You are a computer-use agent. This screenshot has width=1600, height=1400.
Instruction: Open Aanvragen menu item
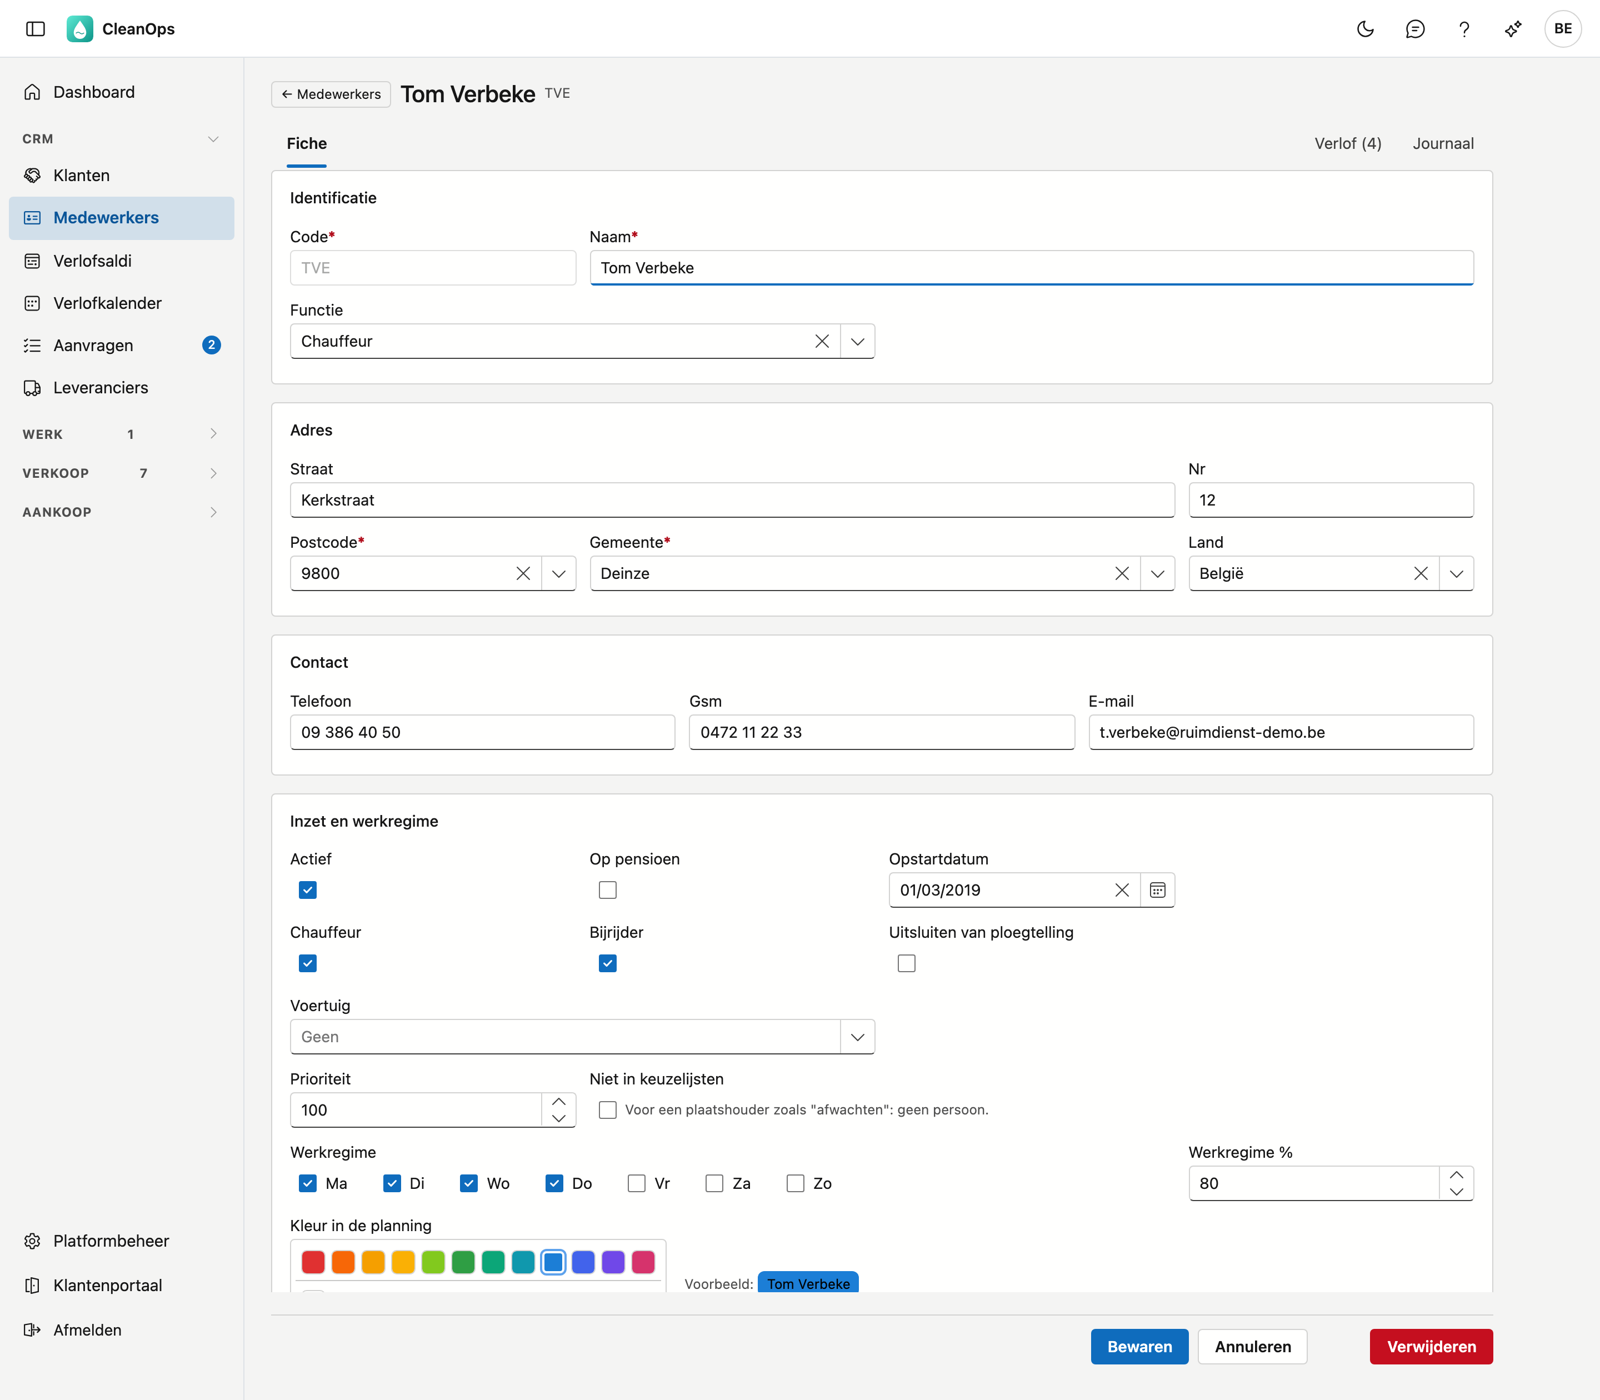[121, 346]
